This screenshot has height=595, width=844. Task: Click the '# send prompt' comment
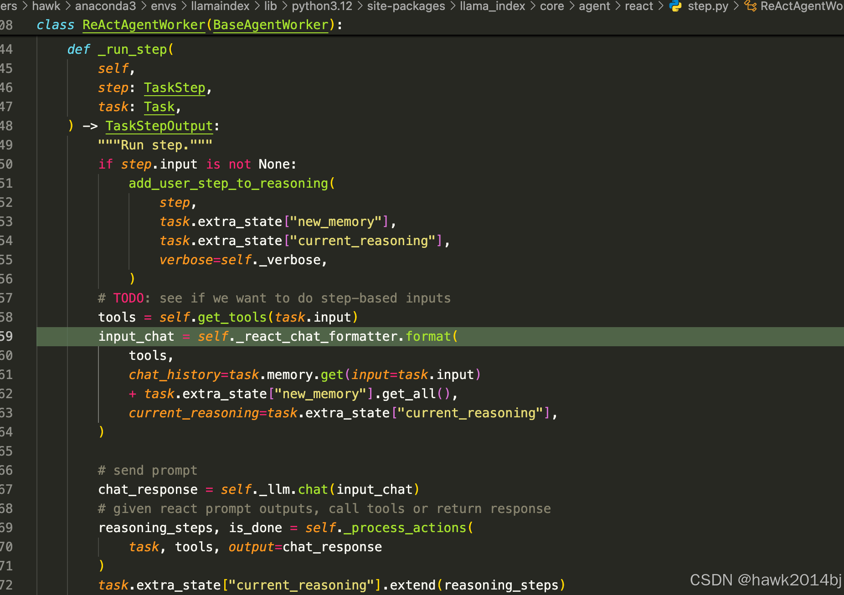tap(148, 470)
